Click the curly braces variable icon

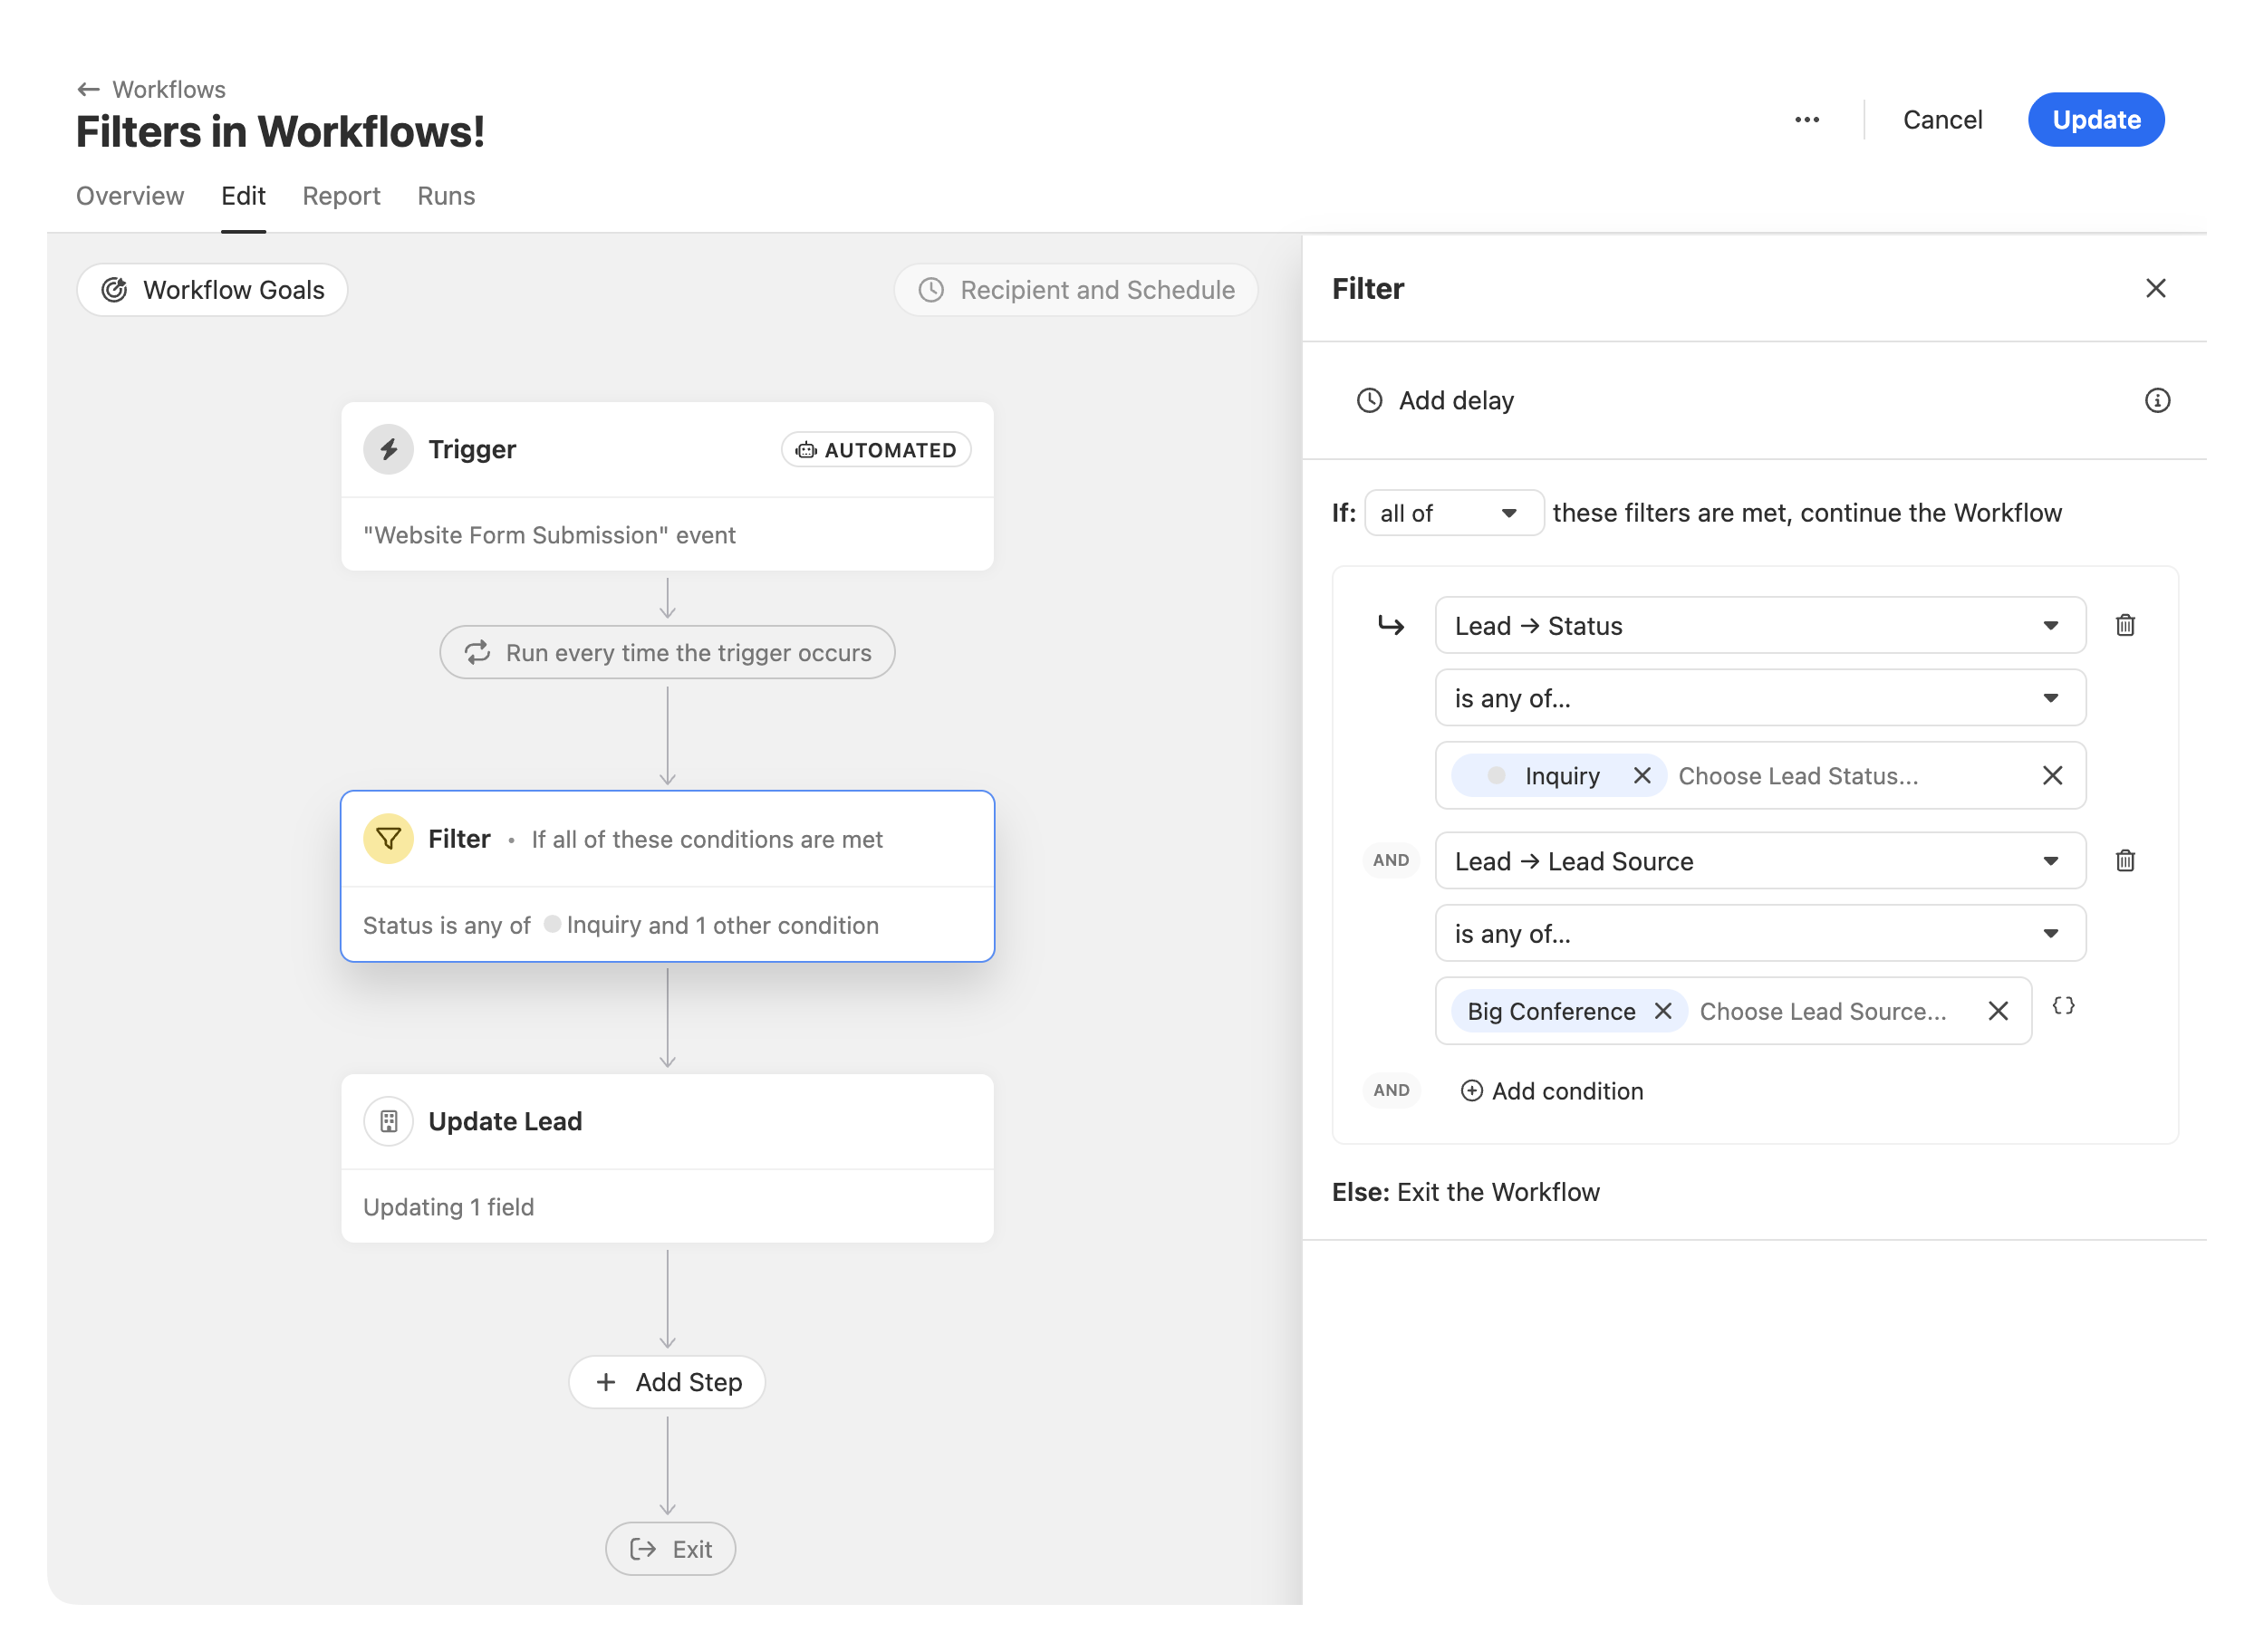2063,1006
